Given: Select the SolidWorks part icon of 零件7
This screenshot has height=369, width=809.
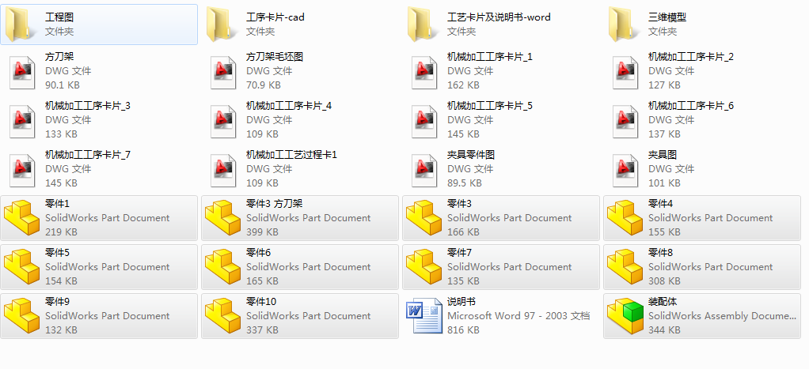Looking at the screenshot, I should click(x=424, y=268).
